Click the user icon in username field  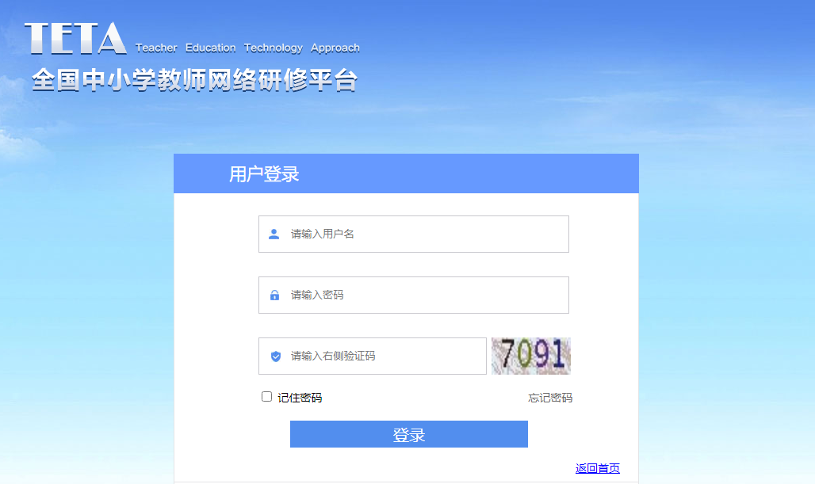pyautogui.click(x=274, y=234)
